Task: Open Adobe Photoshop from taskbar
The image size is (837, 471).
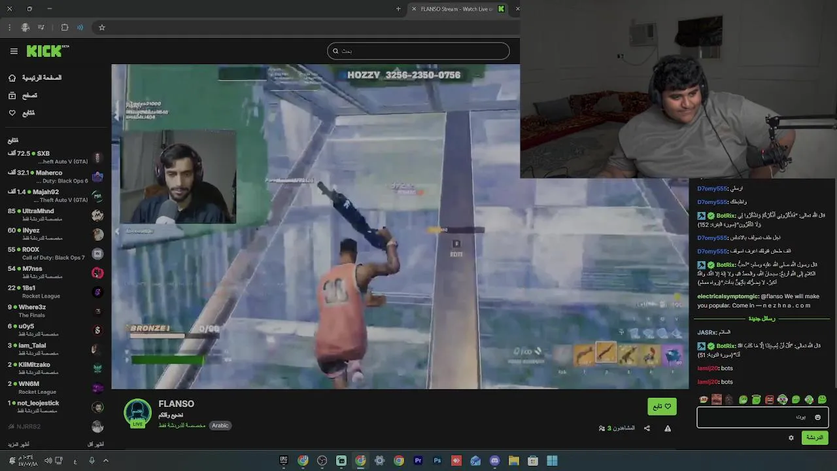Action: click(x=437, y=461)
